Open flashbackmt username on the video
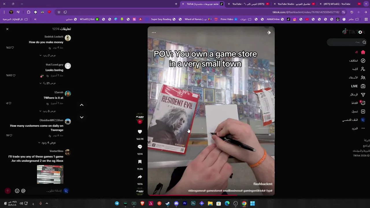 263,184
